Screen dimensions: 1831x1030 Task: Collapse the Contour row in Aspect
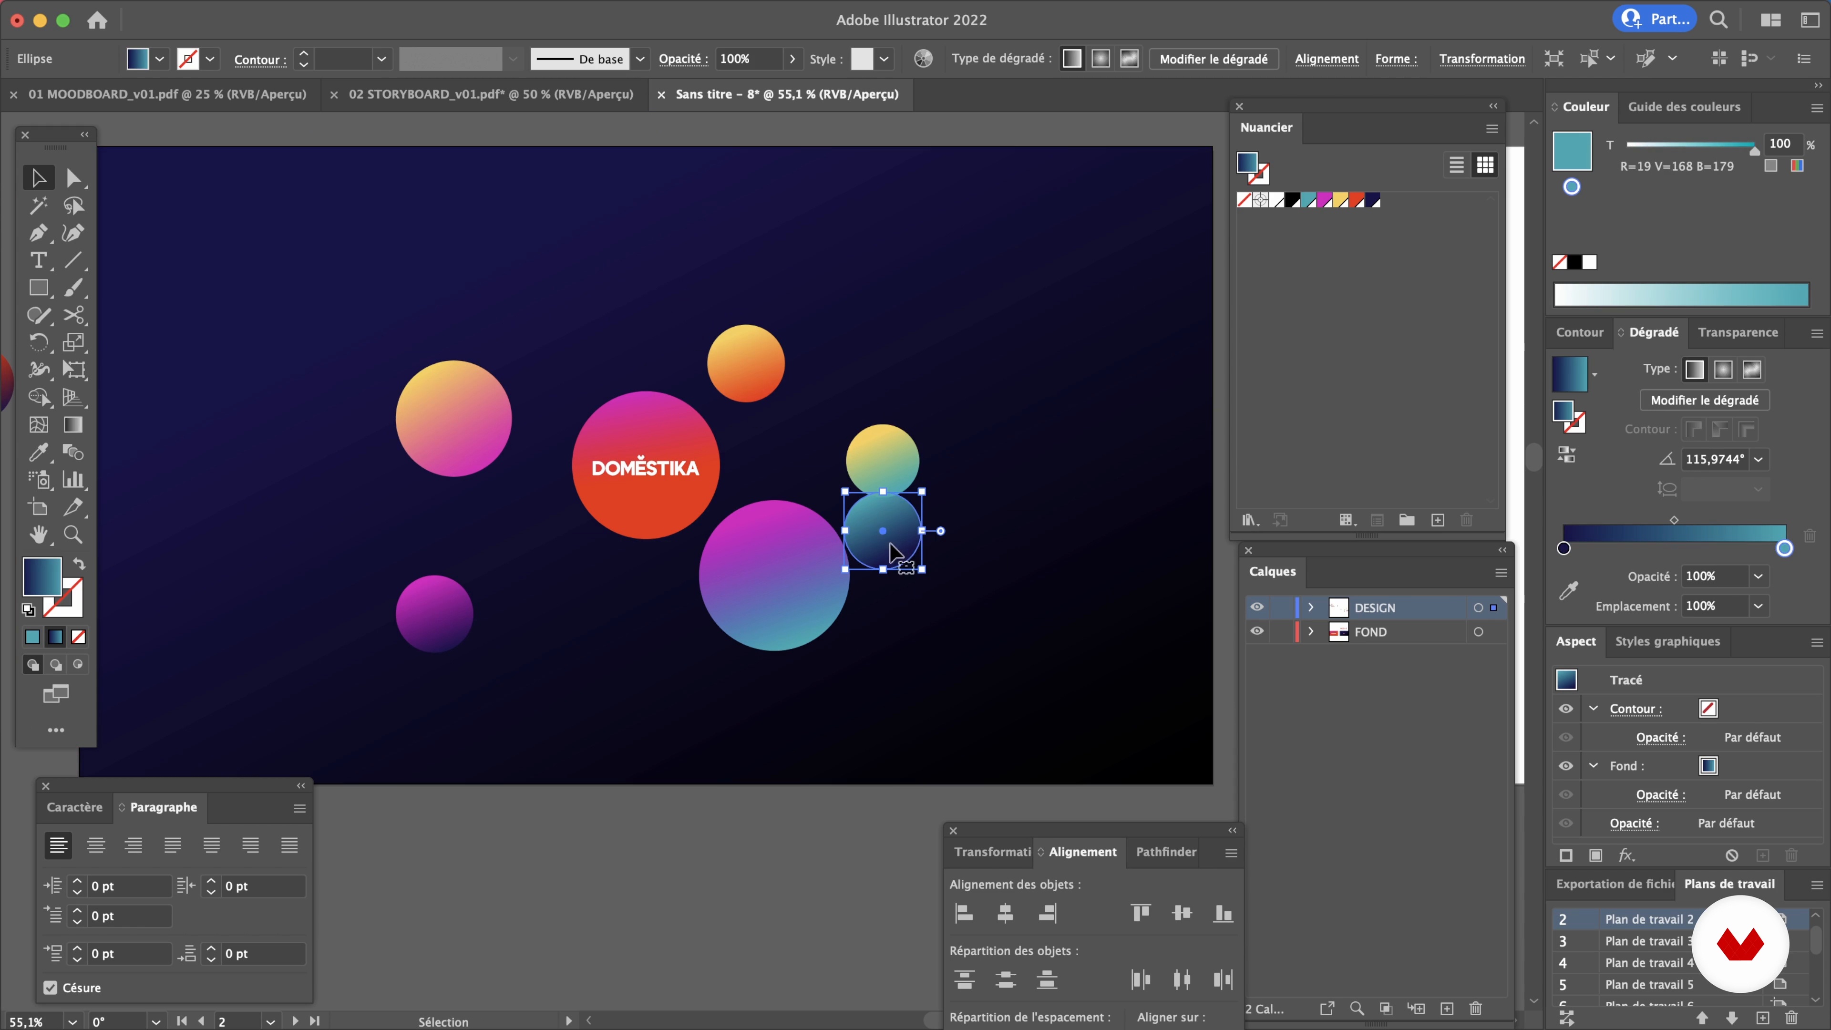(1594, 709)
